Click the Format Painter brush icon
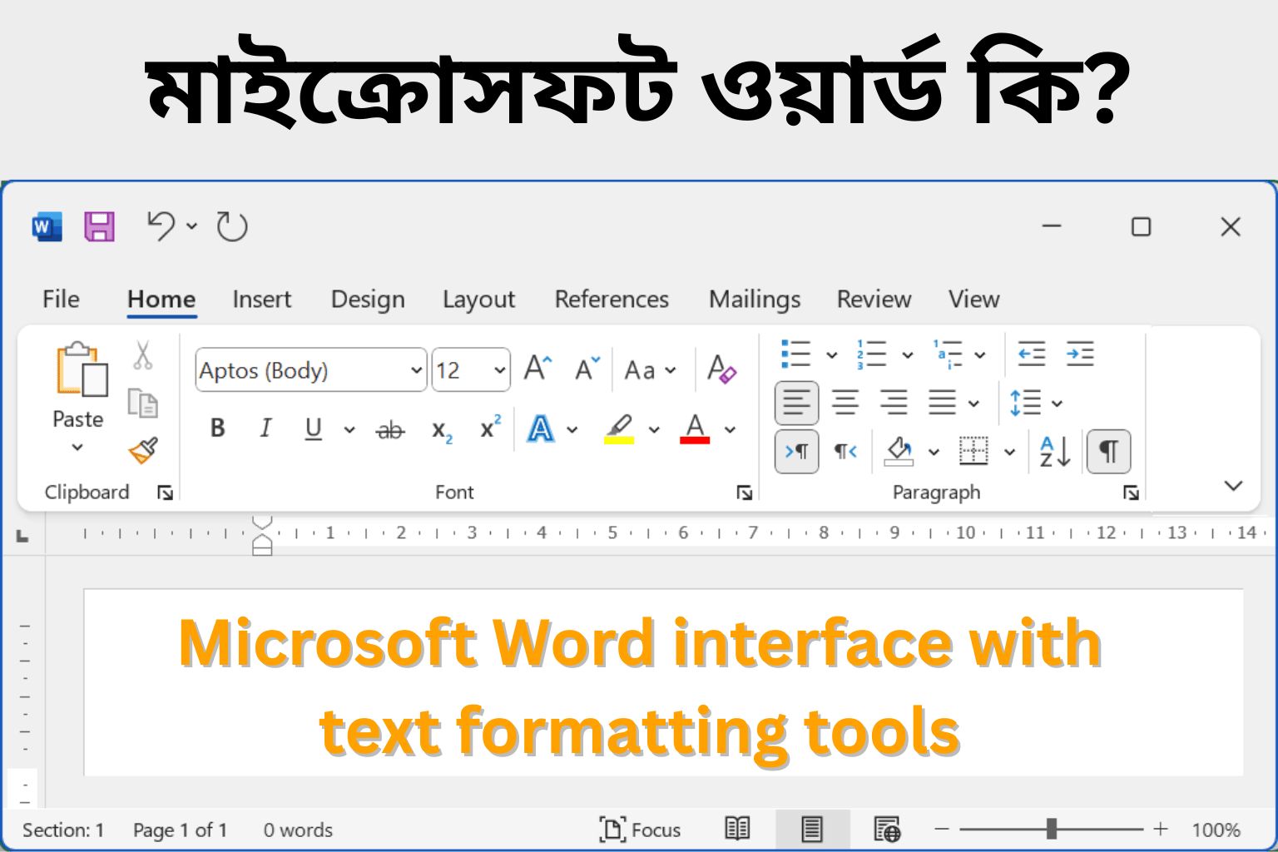 point(143,451)
